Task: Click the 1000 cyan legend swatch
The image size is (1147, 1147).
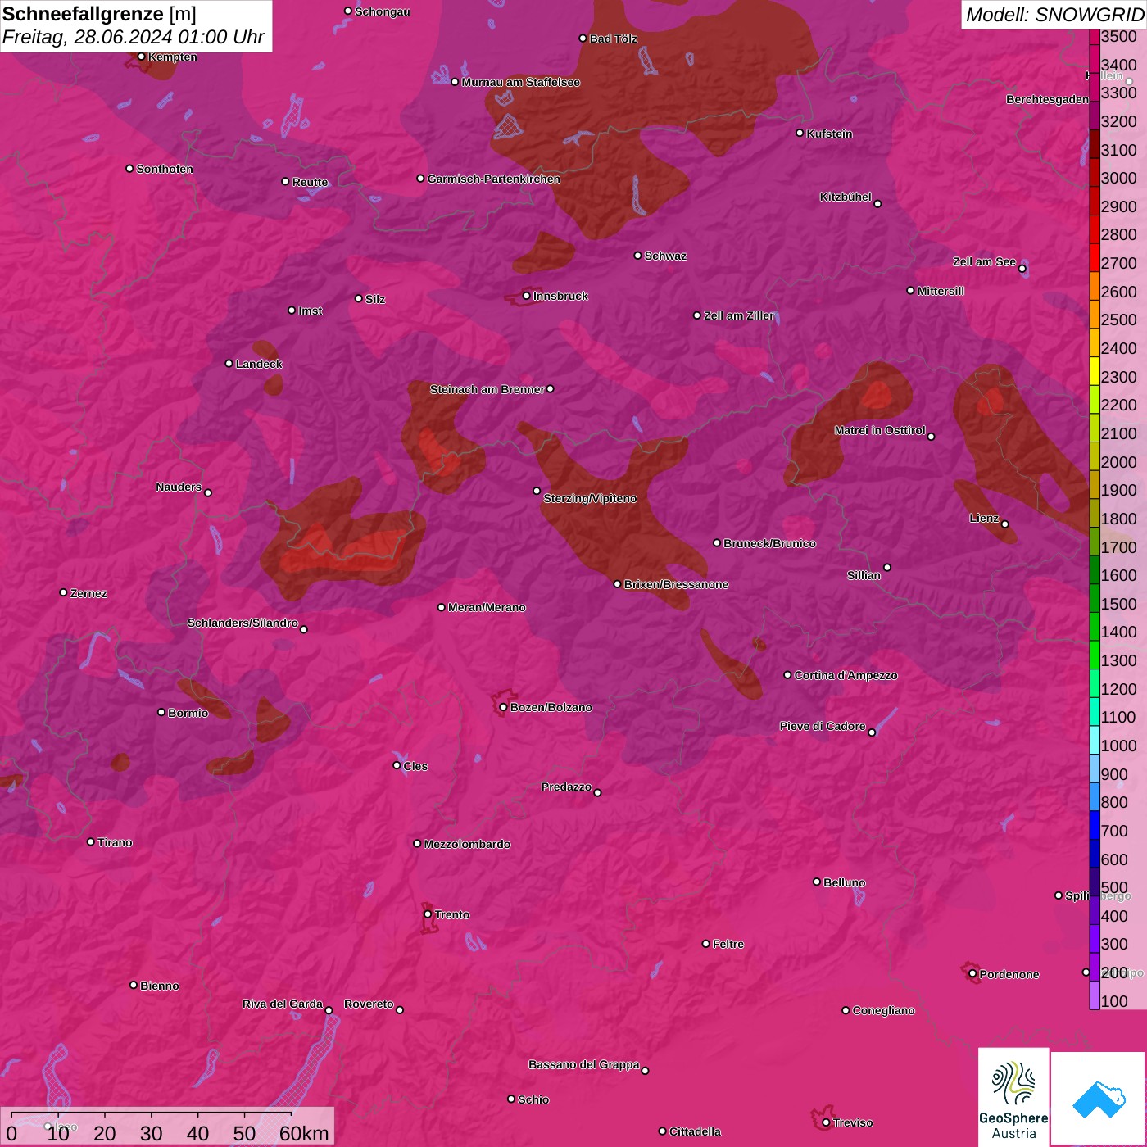Action: coord(1095,740)
